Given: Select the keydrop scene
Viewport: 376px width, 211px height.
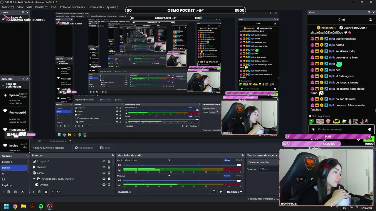Looking at the screenshot, I should point(14,185).
